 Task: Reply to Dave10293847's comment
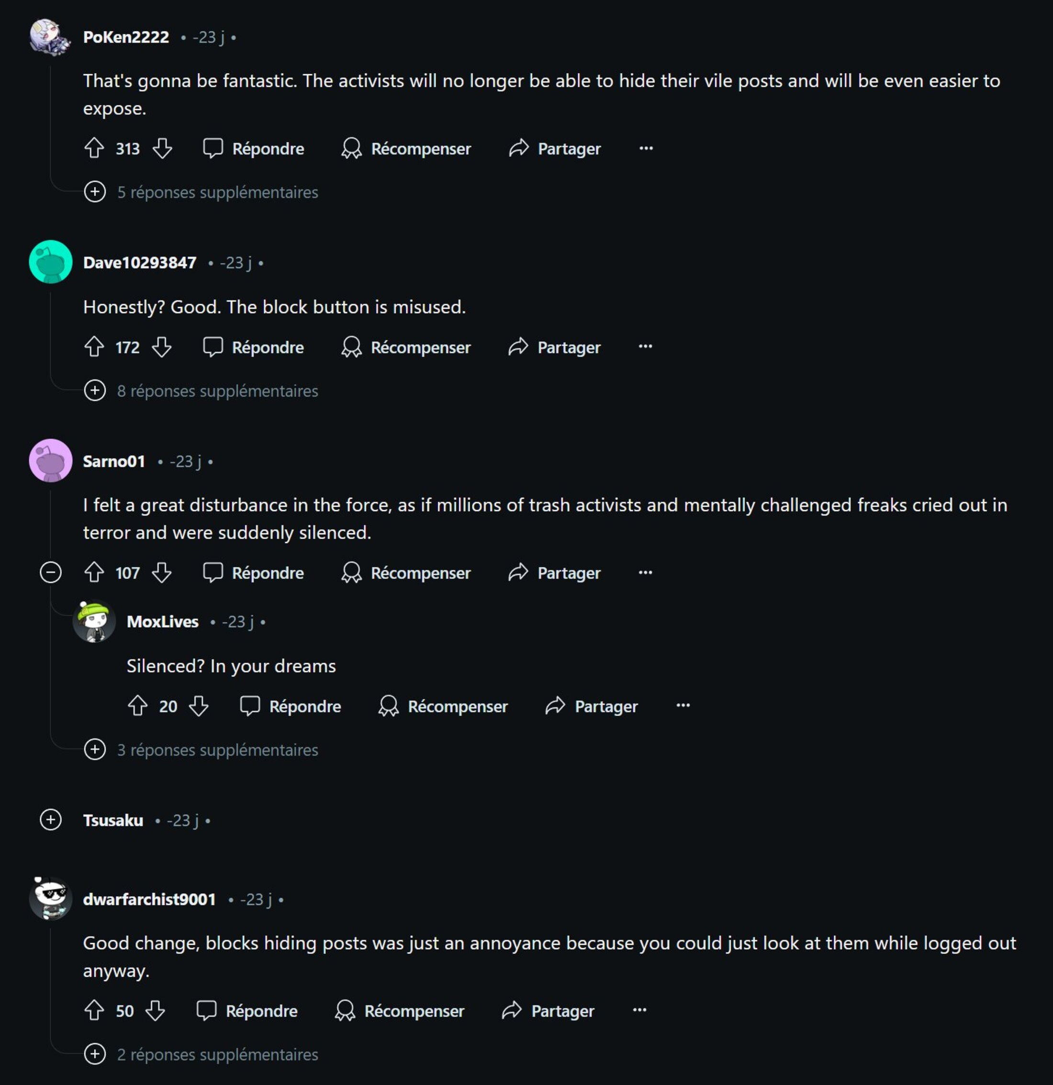pos(254,347)
